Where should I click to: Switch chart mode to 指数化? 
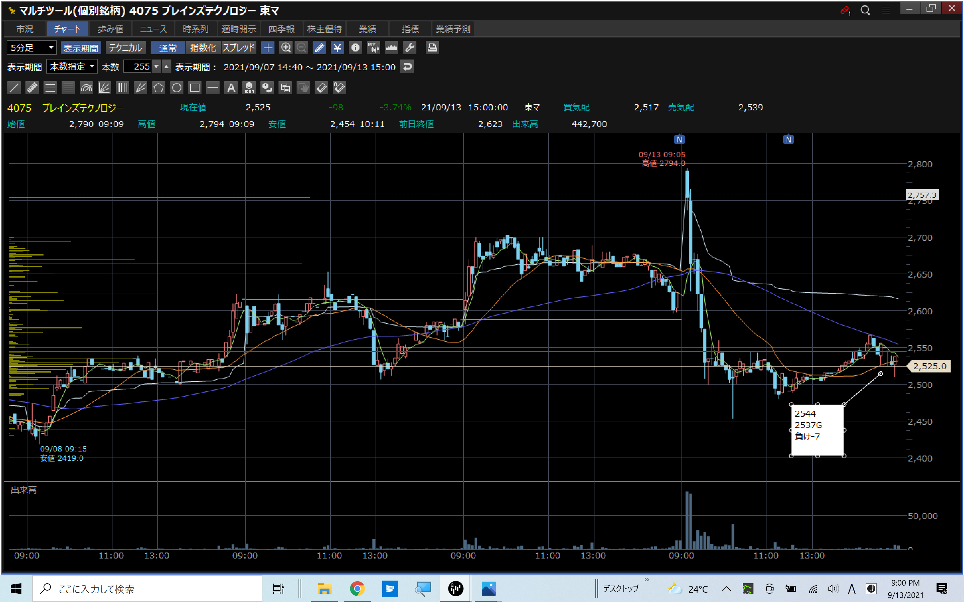tap(203, 48)
